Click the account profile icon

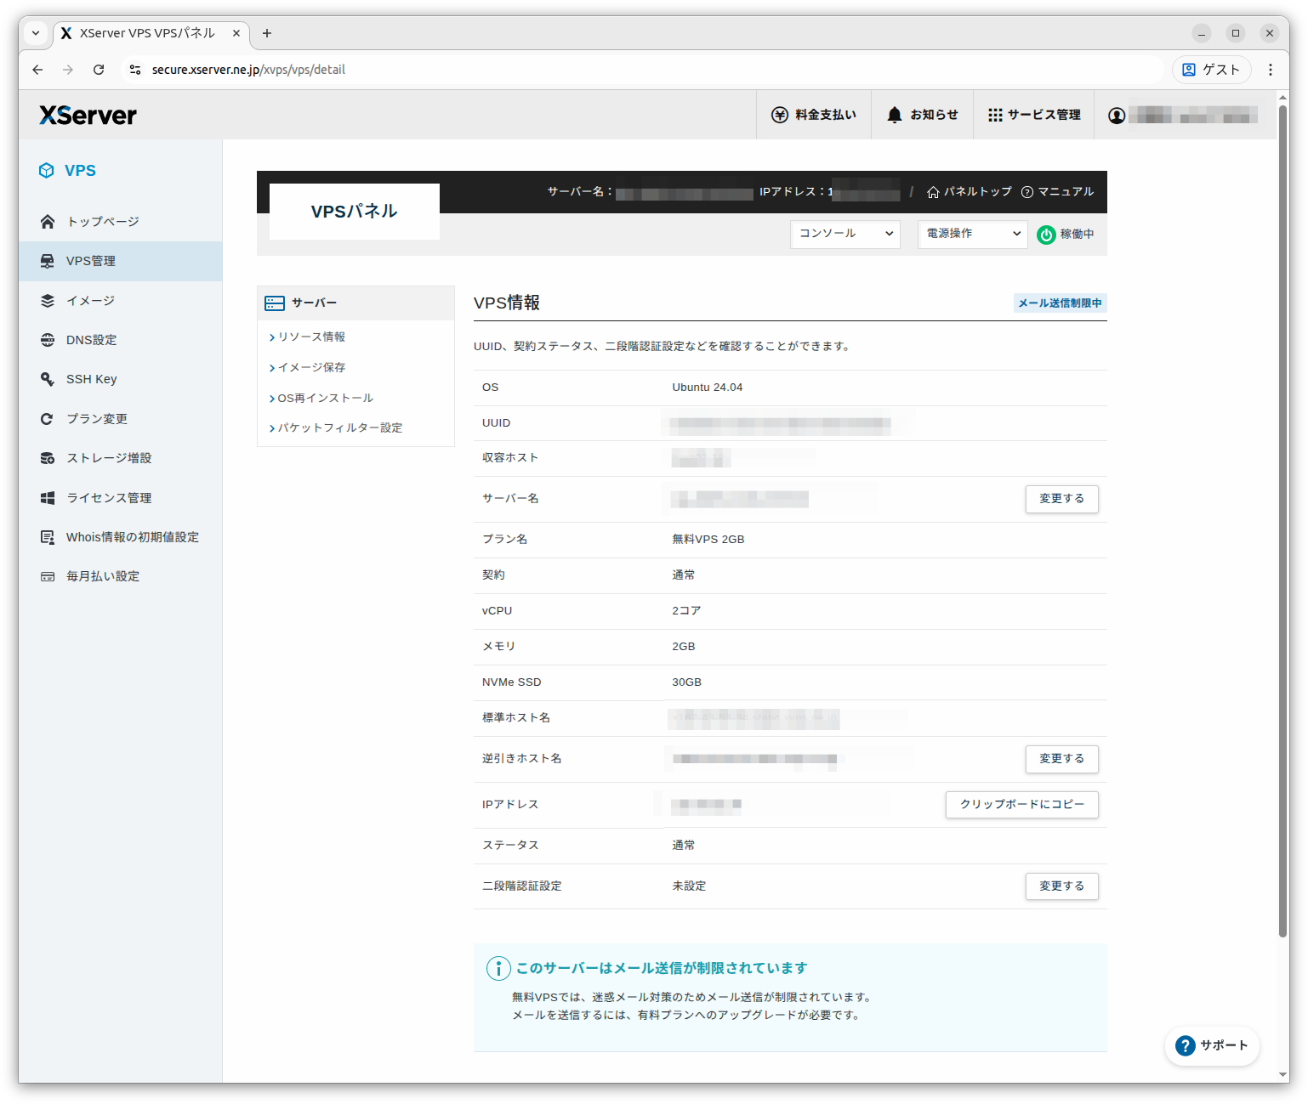pyautogui.click(x=1117, y=114)
